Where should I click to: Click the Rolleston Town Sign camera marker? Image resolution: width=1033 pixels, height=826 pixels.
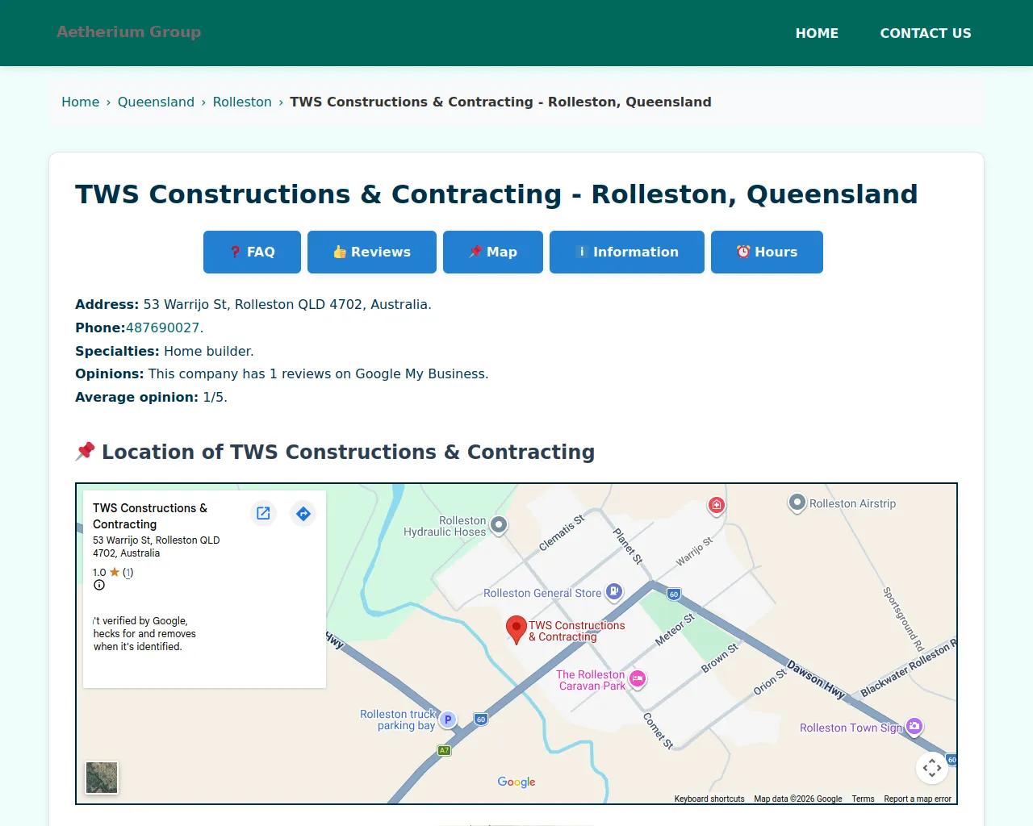coord(914,726)
